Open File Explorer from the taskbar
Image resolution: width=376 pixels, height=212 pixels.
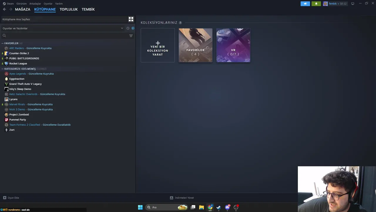202,207
